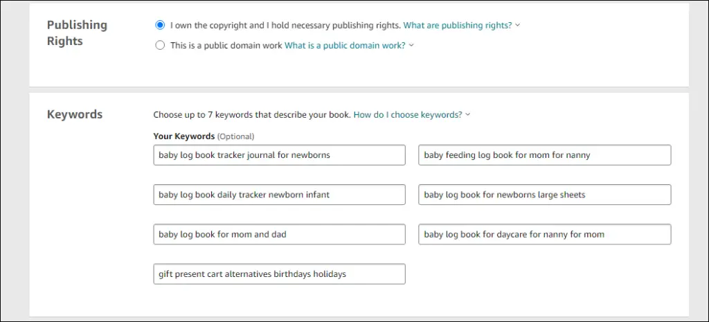The width and height of the screenshot is (709, 322).
Task: Open 'How do I choose keywords?' help link
Action: [x=408, y=115]
